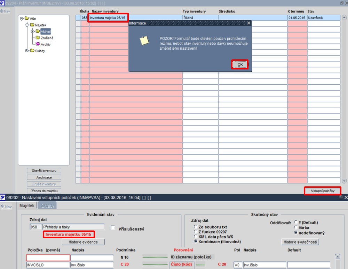This screenshot has width=348, height=269.
Task: Click the inventory list scrollbar down arrow
Action: coord(344,181)
